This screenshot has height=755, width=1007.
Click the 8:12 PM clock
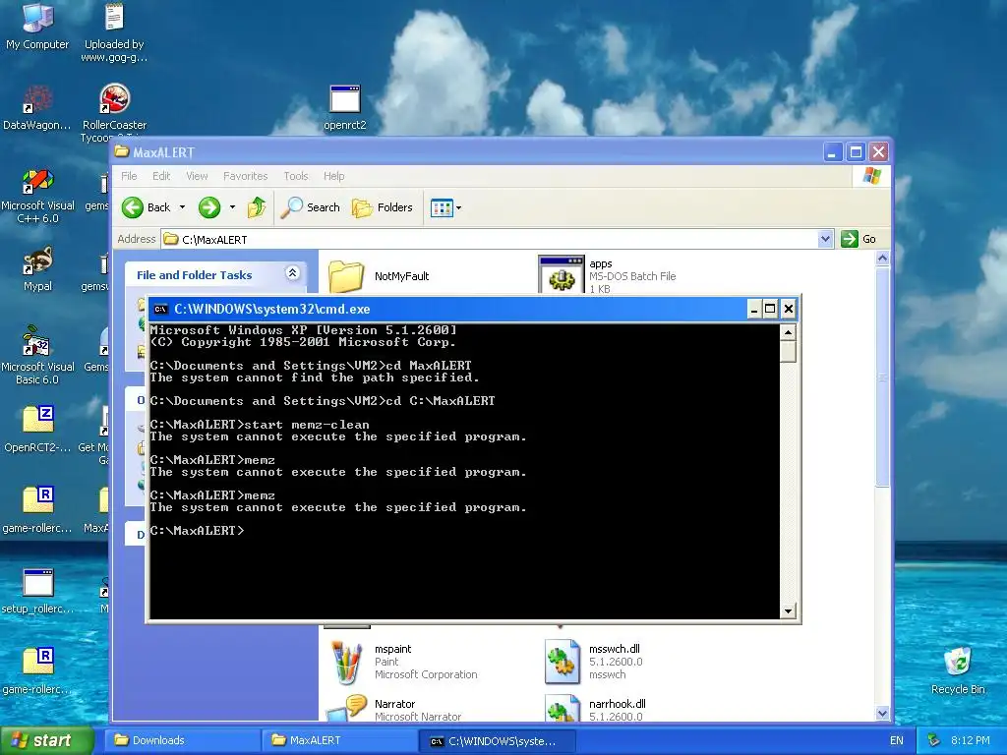tap(970, 741)
